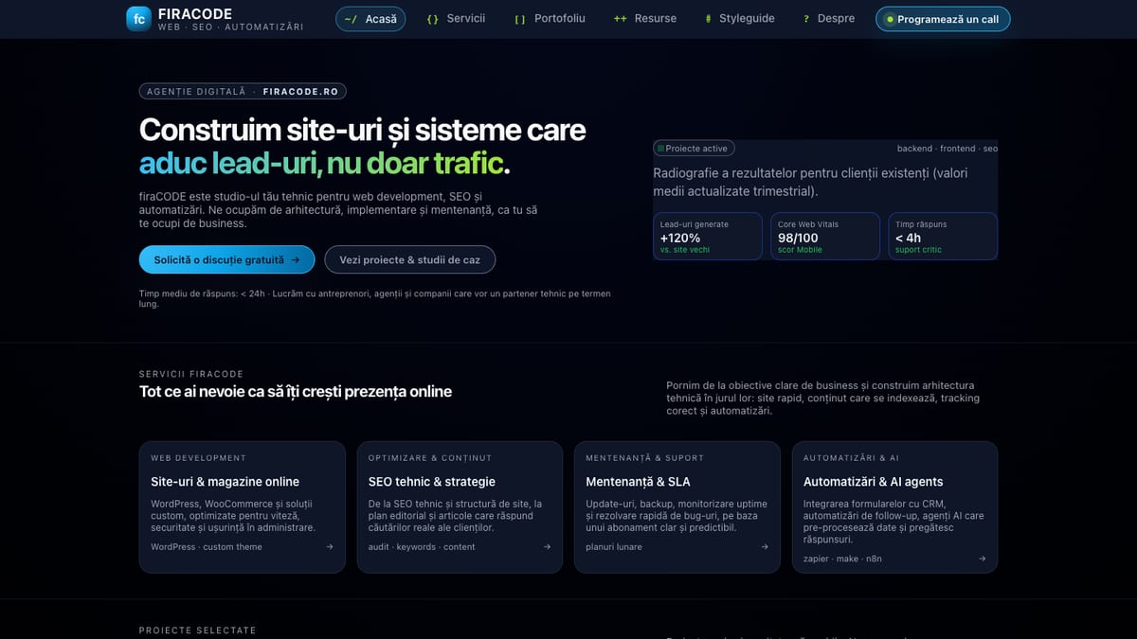The height and width of the screenshot is (639, 1137).
Task: Click heading Tot ce ai nevoie
Action: 296,391
